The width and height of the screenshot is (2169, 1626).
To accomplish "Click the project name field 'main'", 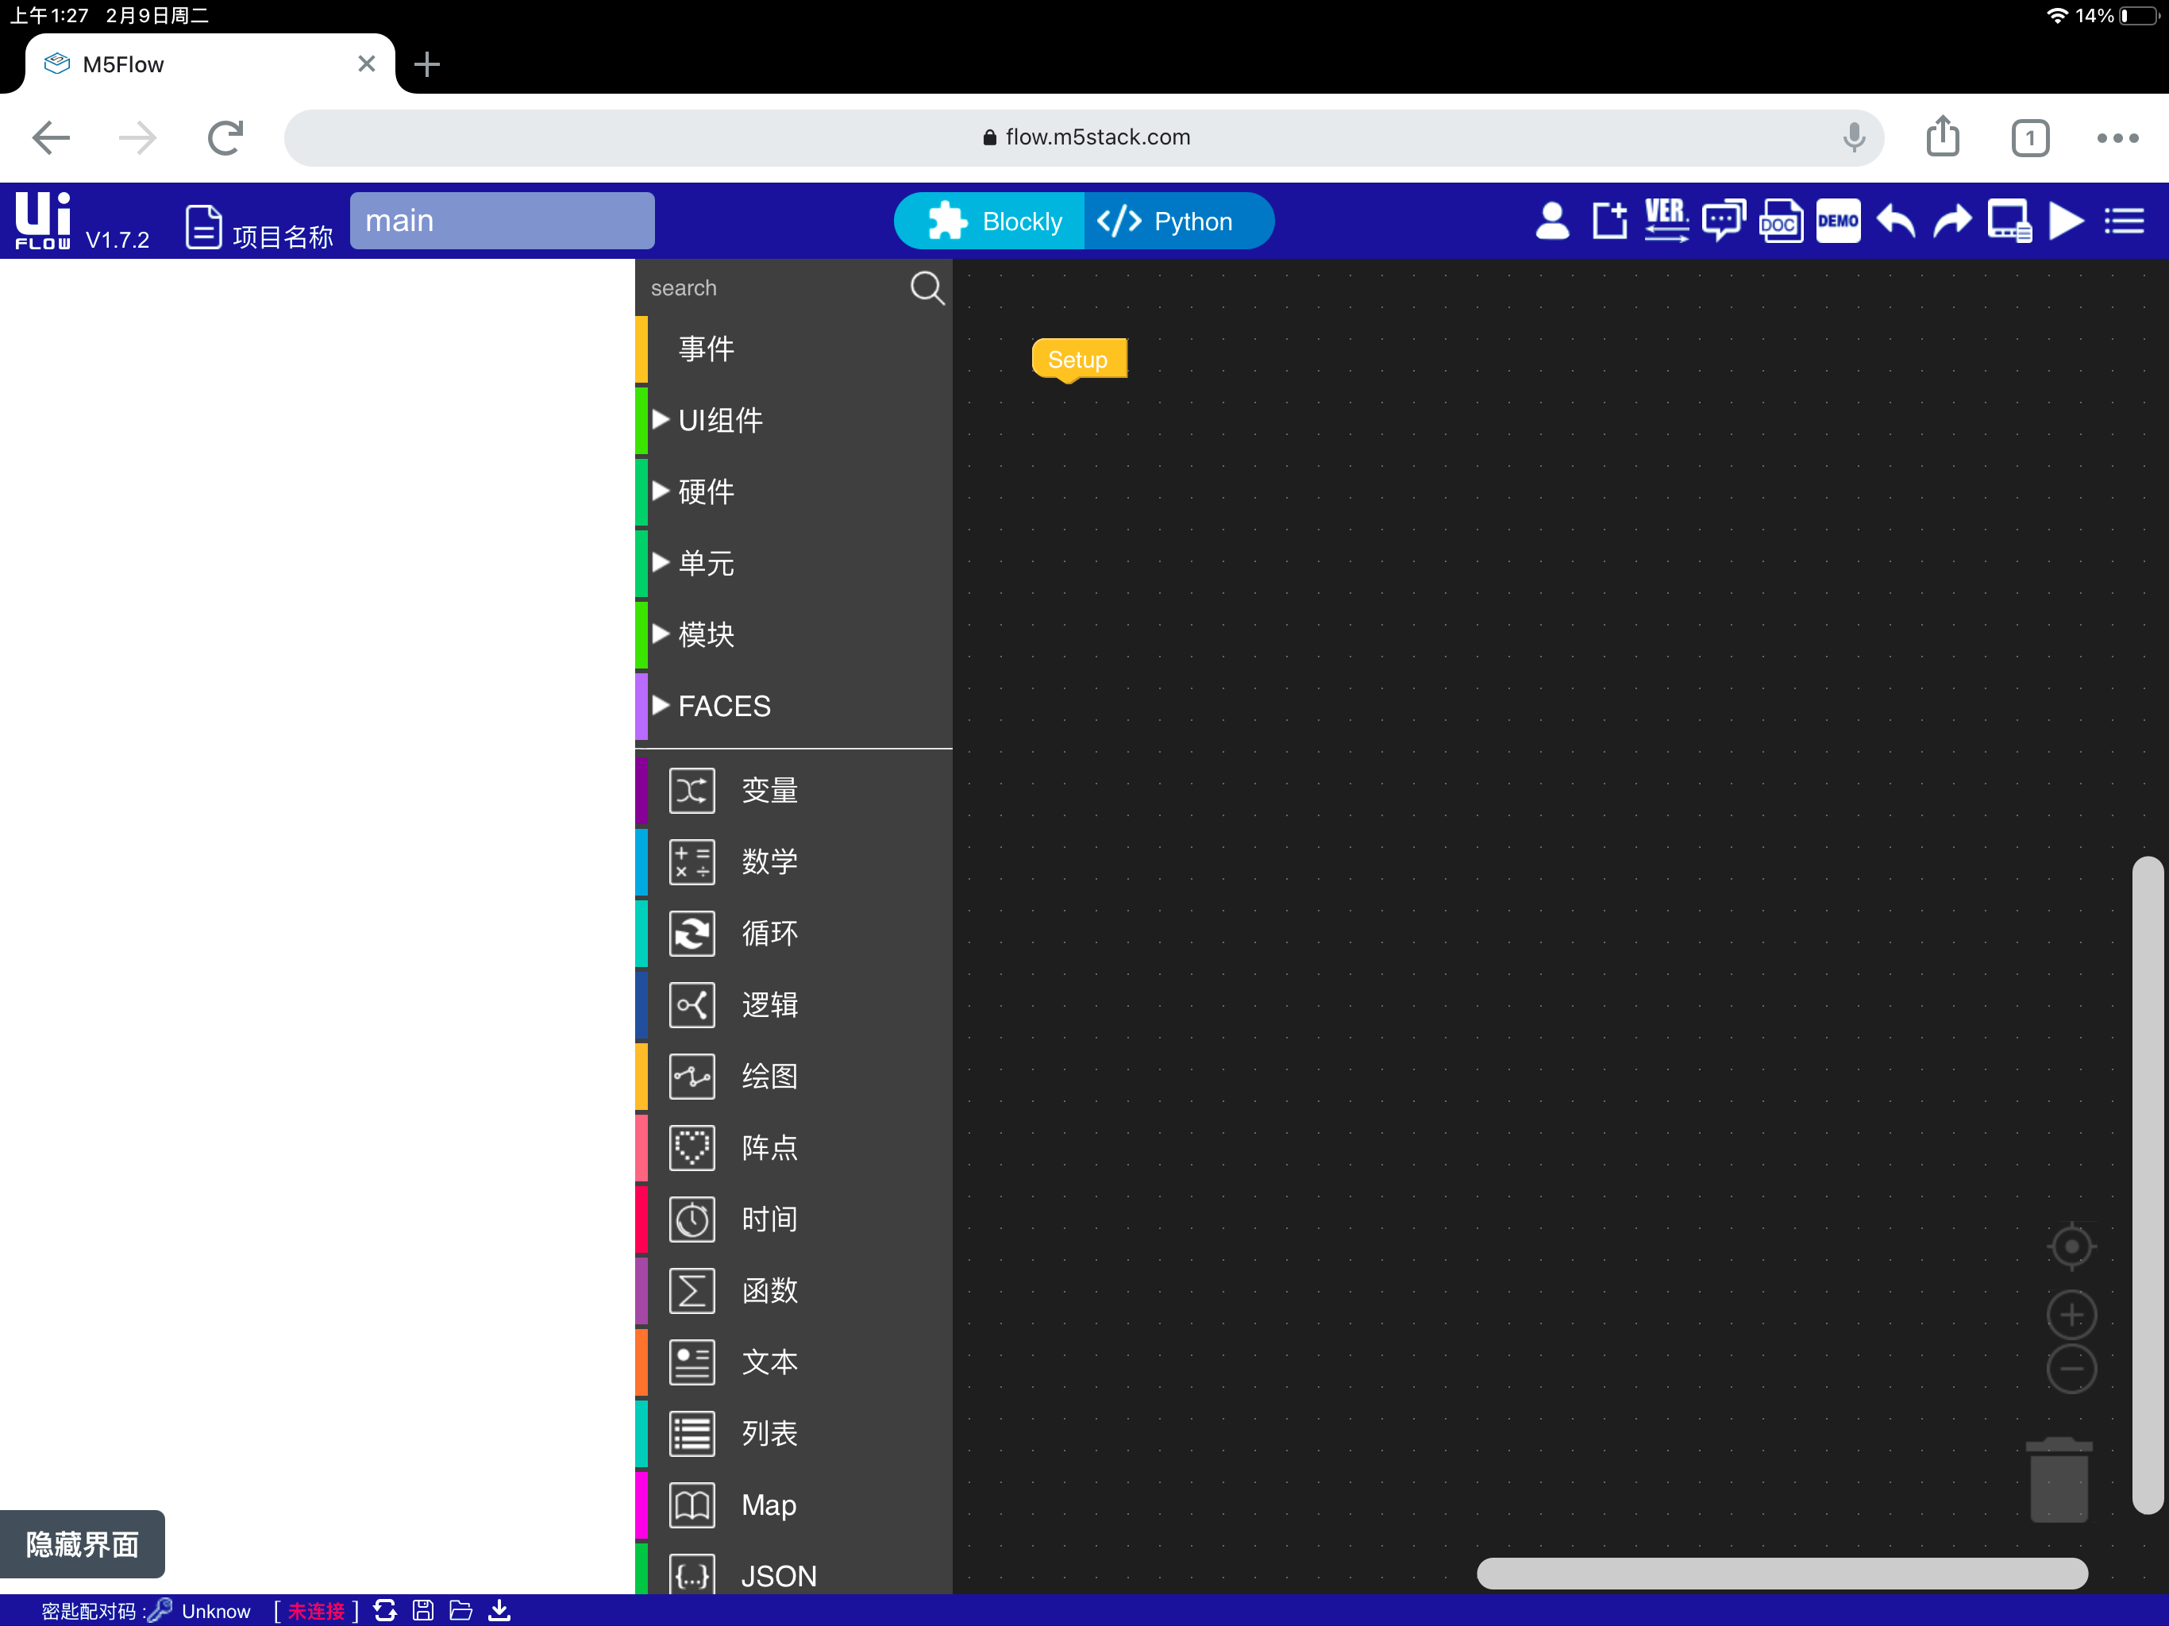I will click(502, 221).
